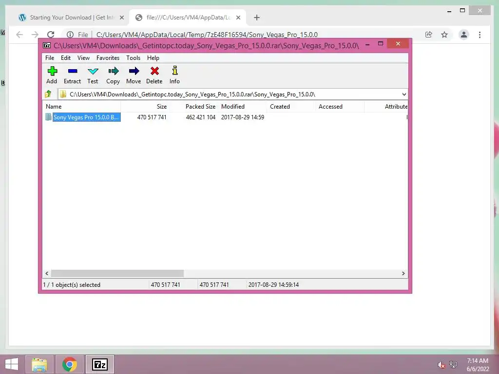Close the Starting Your Download tab
Viewport: 499px width, 374px height.
click(x=121, y=18)
